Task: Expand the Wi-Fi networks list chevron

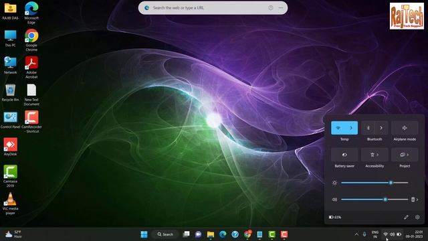Action: (351, 128)
